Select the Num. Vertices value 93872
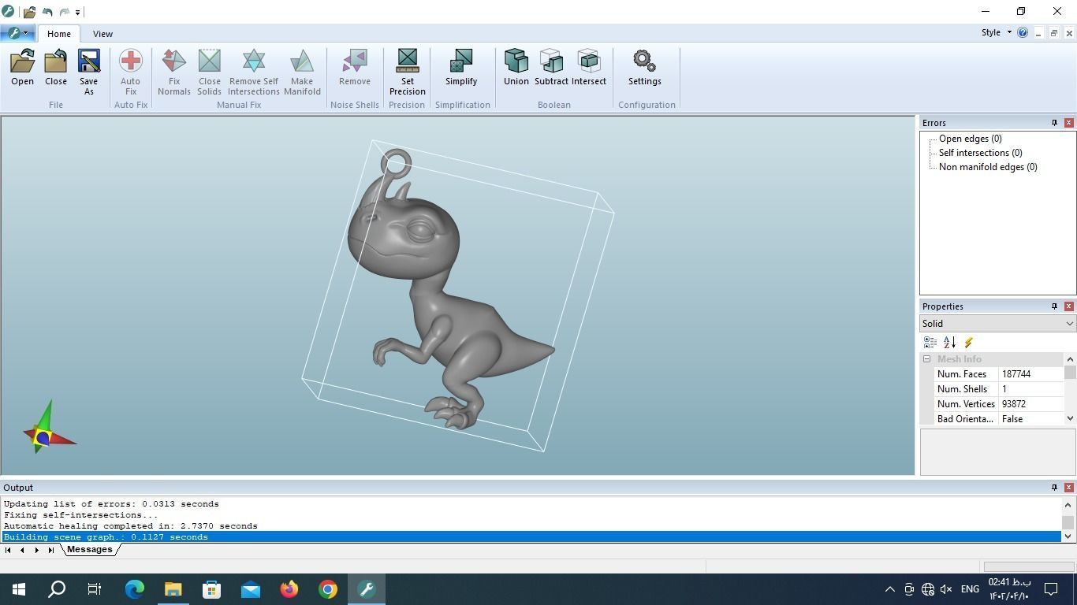Viewport: 1077px width, 605px height. (1030, 404)
